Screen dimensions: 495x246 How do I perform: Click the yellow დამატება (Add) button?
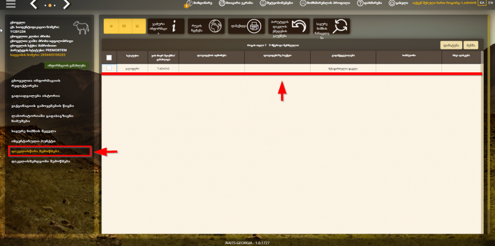point(451,45)
